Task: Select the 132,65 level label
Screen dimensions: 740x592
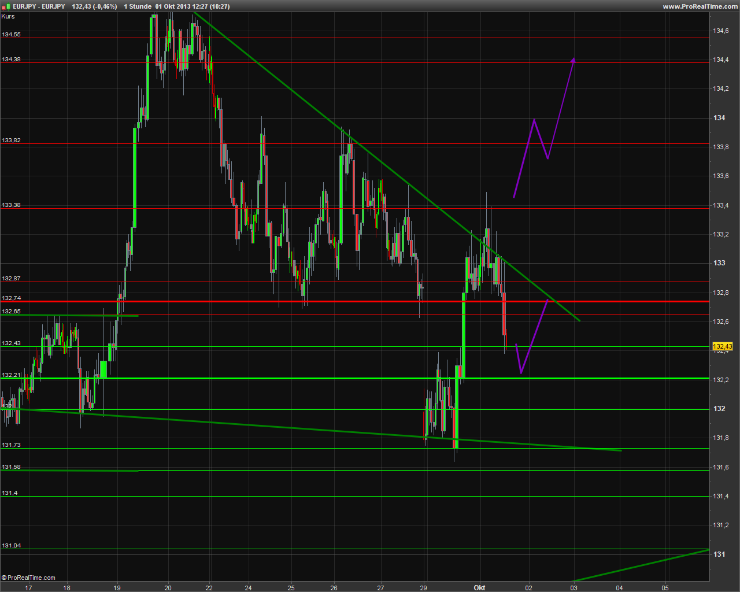Action: [x=11, y=311]
